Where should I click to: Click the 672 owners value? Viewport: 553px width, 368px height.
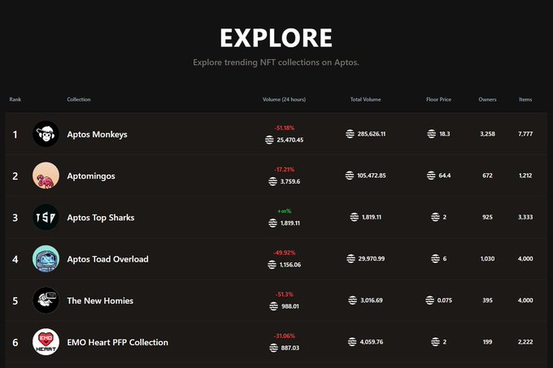487,175
